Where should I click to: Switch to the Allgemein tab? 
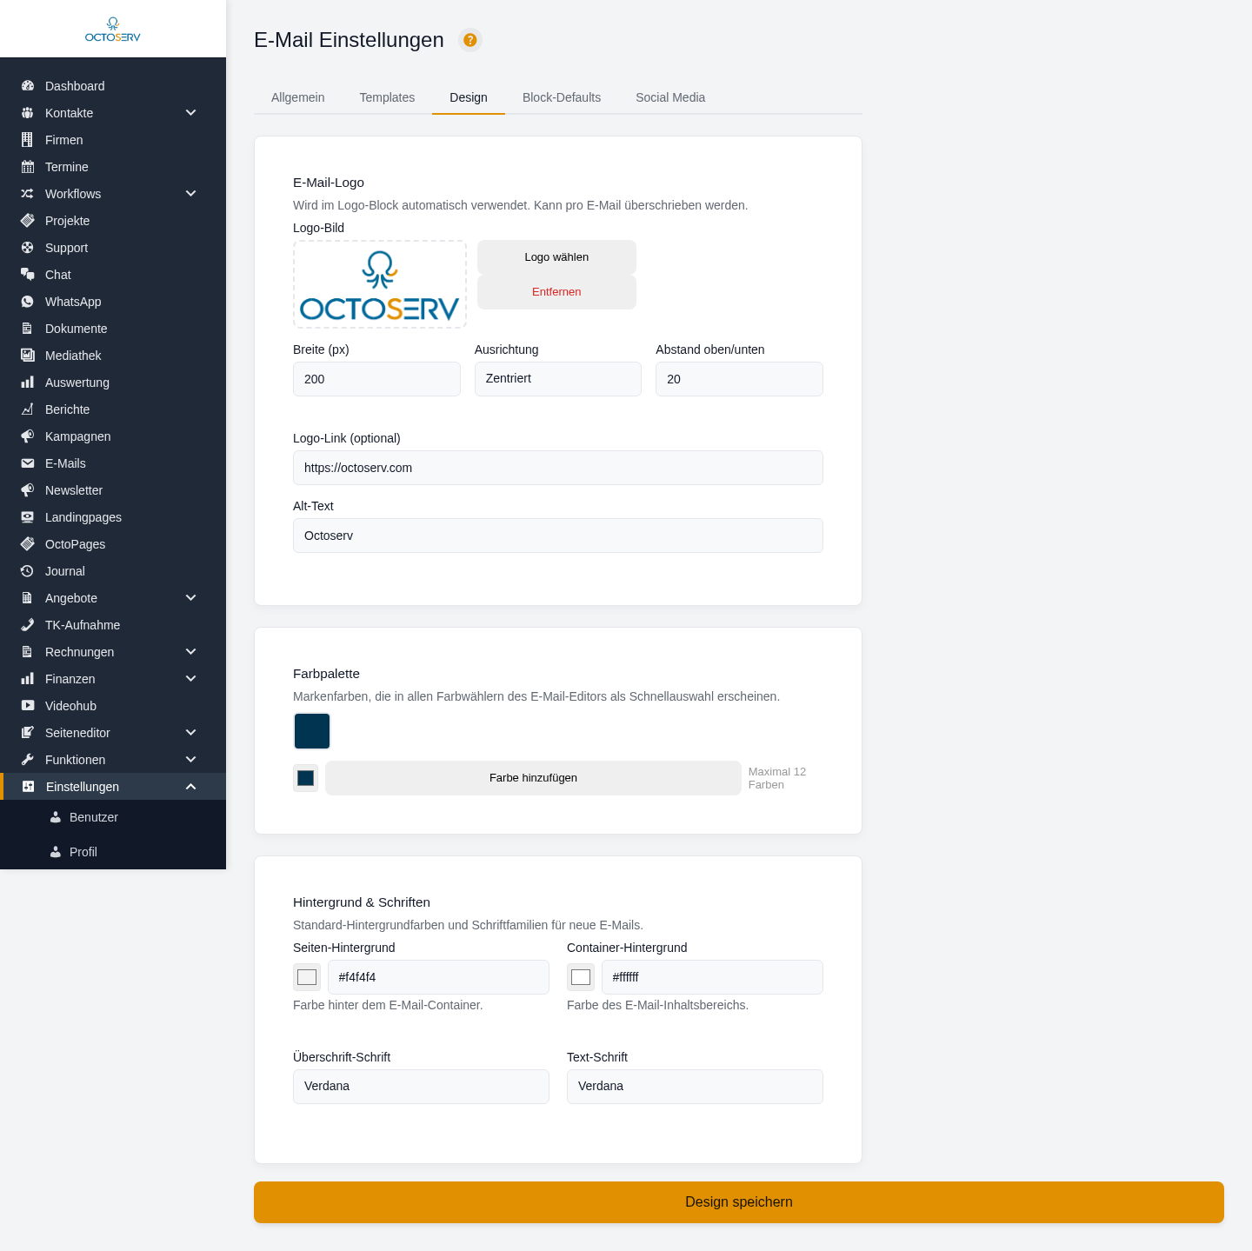298,97
